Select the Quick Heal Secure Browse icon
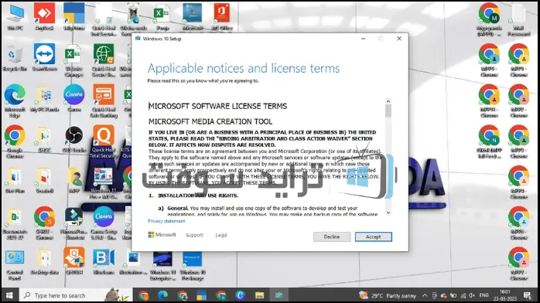The width and height of the screenshot is (540, 303). click(104, 60)
